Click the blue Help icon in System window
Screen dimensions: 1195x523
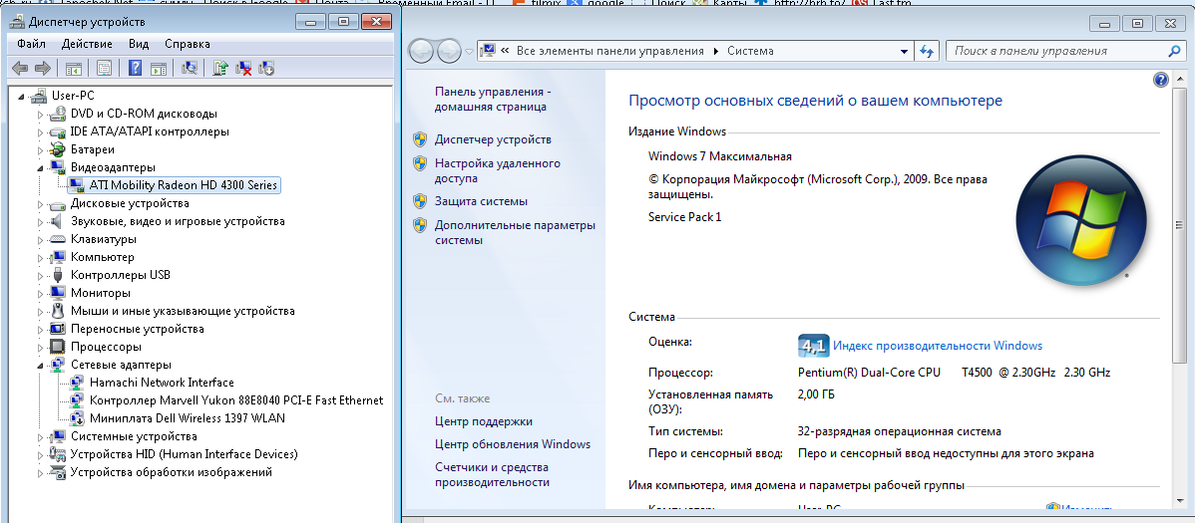[1161, 80]
